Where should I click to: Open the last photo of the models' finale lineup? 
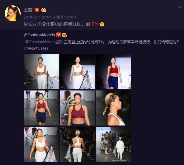tap(114, 144)
